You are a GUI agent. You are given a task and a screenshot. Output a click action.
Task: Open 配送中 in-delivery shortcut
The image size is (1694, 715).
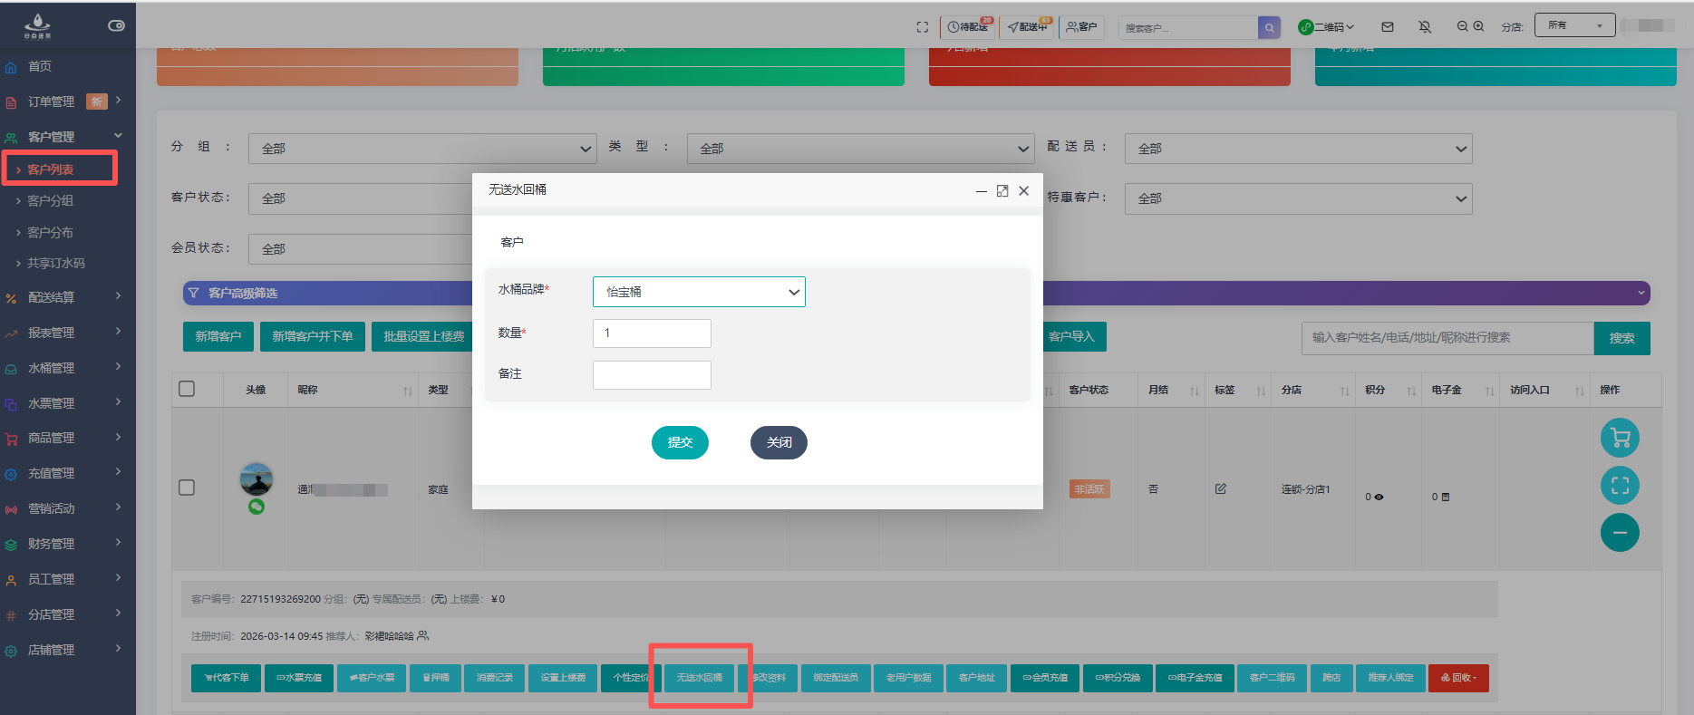pyautogui.click(x=1028, y=27)
